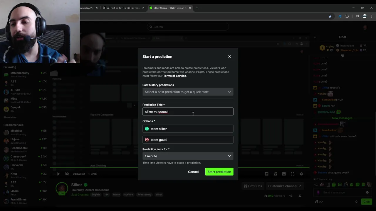Expand the past history predictions dropdown
Viewport: 376px width, 211px height.
pyautogui.click(x=188, y=92)
